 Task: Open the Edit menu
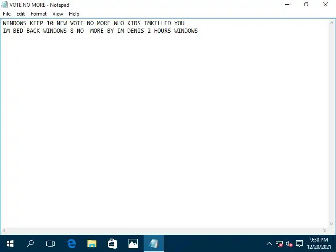(21, 14)
